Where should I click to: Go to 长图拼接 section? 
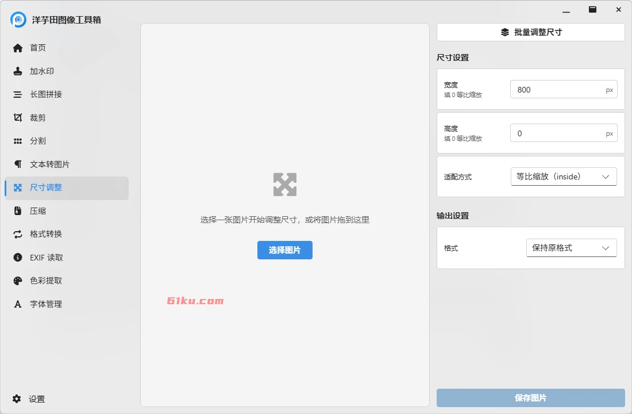[67, 94]
